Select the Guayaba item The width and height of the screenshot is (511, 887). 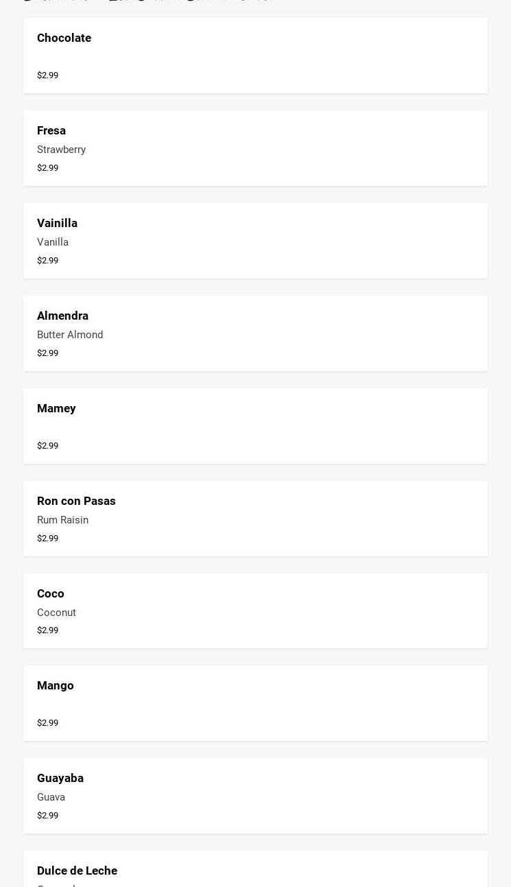click(x=60, y=779)
